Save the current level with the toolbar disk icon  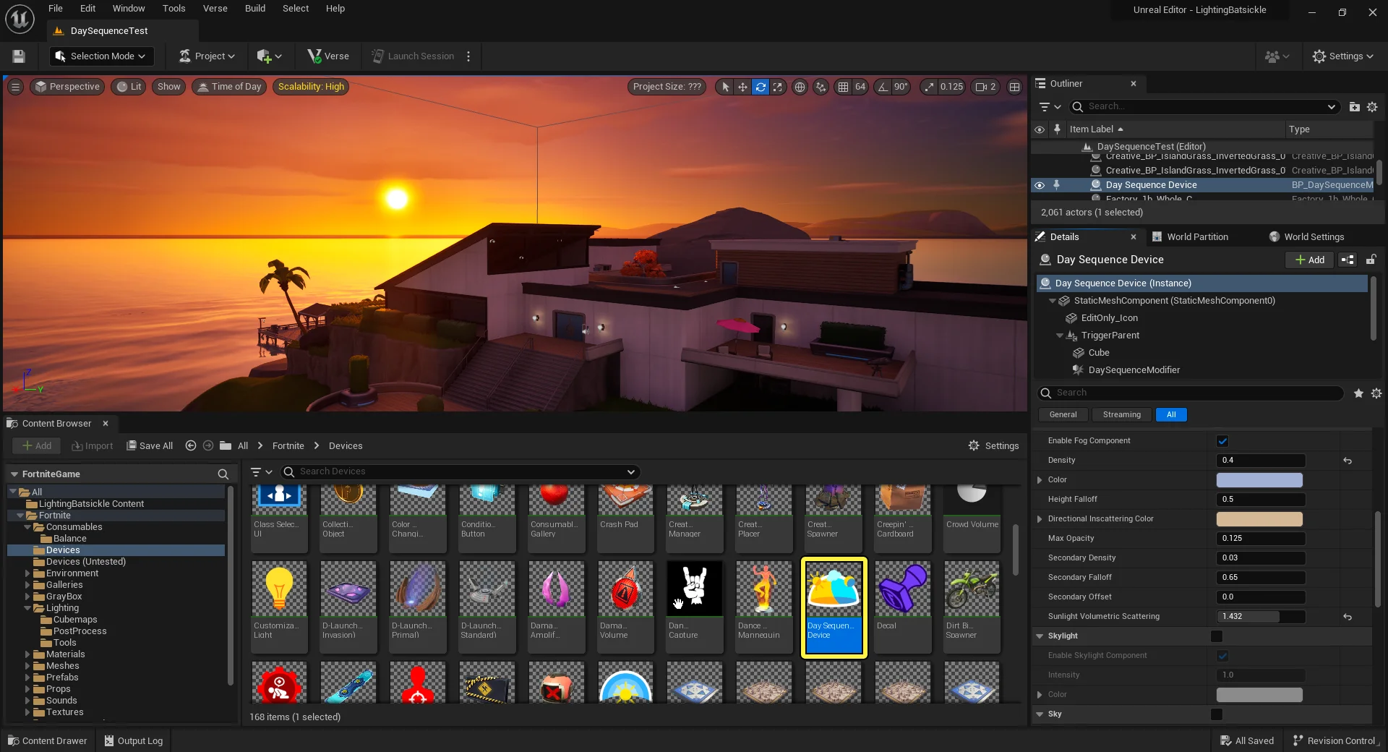tap(19, 56)
